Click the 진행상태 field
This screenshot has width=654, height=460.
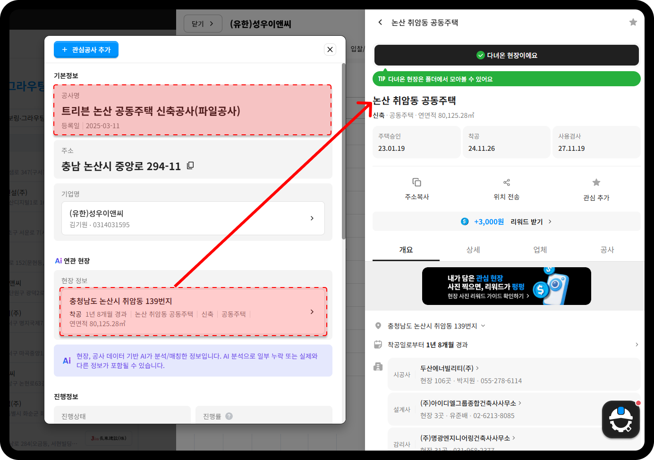click(122, 415)
